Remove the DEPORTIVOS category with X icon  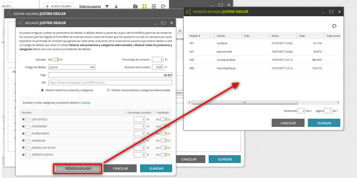[x=23, y=119]
